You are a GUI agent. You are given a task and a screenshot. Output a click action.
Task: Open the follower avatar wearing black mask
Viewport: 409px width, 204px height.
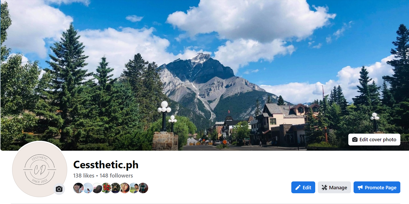click(116, 188)
